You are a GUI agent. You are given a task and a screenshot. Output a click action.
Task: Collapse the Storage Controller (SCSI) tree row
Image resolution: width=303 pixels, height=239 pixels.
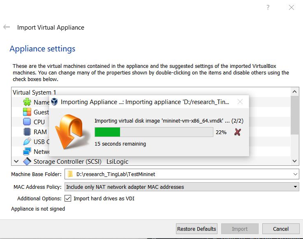tap(16, 161)
